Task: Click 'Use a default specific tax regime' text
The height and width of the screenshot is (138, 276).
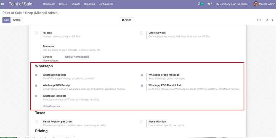Action: click(166, 125)
